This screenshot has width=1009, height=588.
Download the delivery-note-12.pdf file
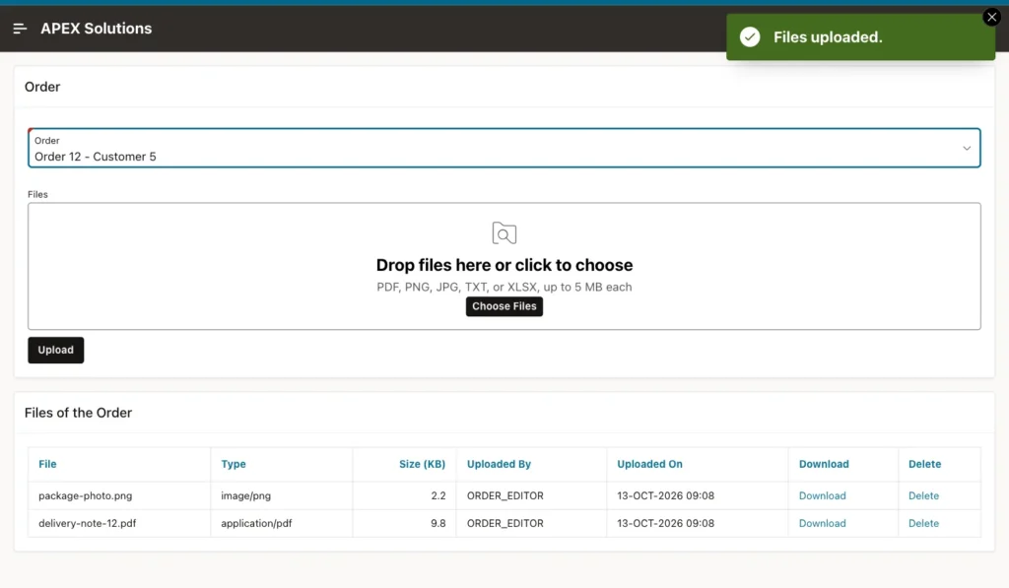click(823, 524)
